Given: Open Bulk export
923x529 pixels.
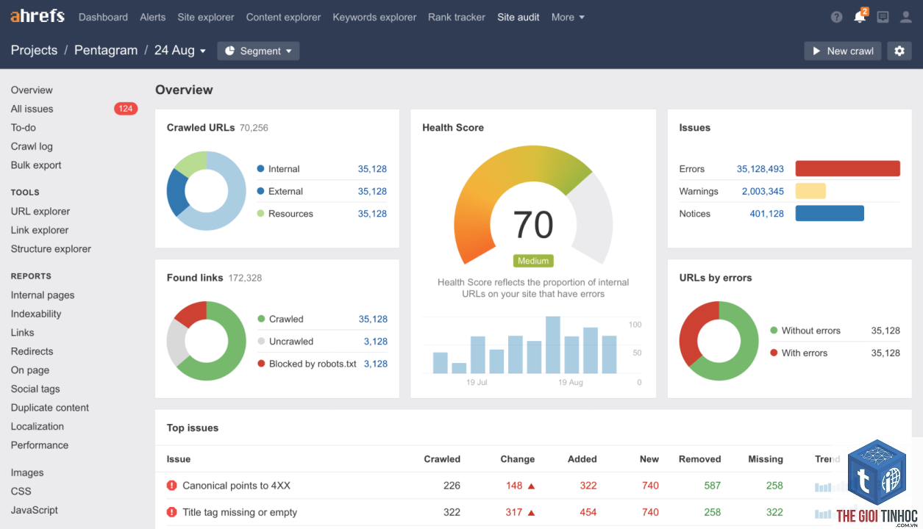Looking at the screenshot, I should (x=36, y=165).
